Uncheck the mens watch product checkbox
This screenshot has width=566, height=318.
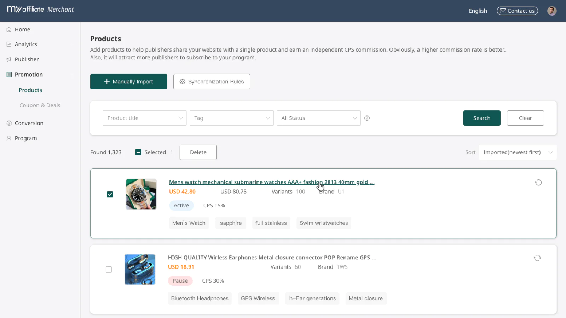(x=110, y=194)
